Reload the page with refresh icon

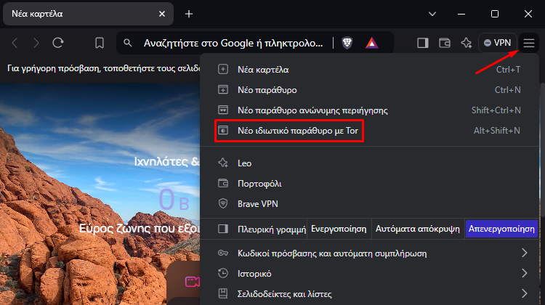[x=58, y=43]
